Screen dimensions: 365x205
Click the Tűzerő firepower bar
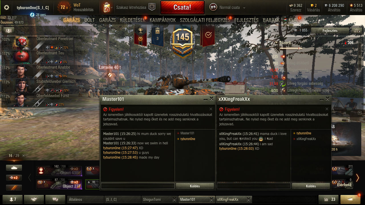[291, 48]
